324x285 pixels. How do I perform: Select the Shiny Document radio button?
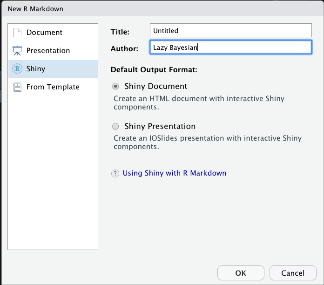click(x=115, y=86)
